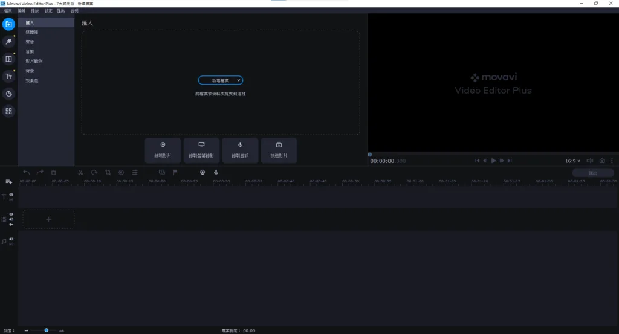
Task: Click the Redo arrow in timeline toolbar
Action: pyautogui.click(x=40, y=172)
